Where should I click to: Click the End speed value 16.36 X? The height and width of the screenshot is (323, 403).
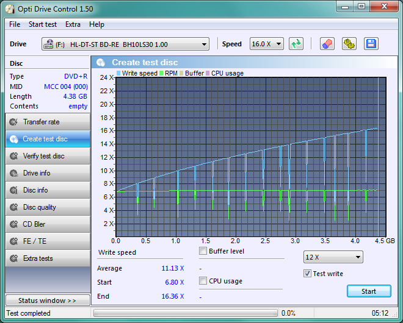173,296
